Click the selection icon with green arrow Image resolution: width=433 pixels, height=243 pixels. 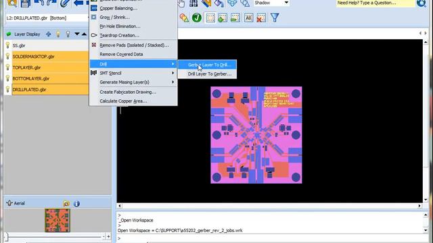click(223, 18)
